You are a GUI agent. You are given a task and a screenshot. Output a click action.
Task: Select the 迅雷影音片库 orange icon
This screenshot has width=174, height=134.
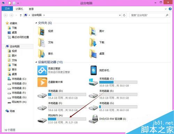tap(42, 82)
